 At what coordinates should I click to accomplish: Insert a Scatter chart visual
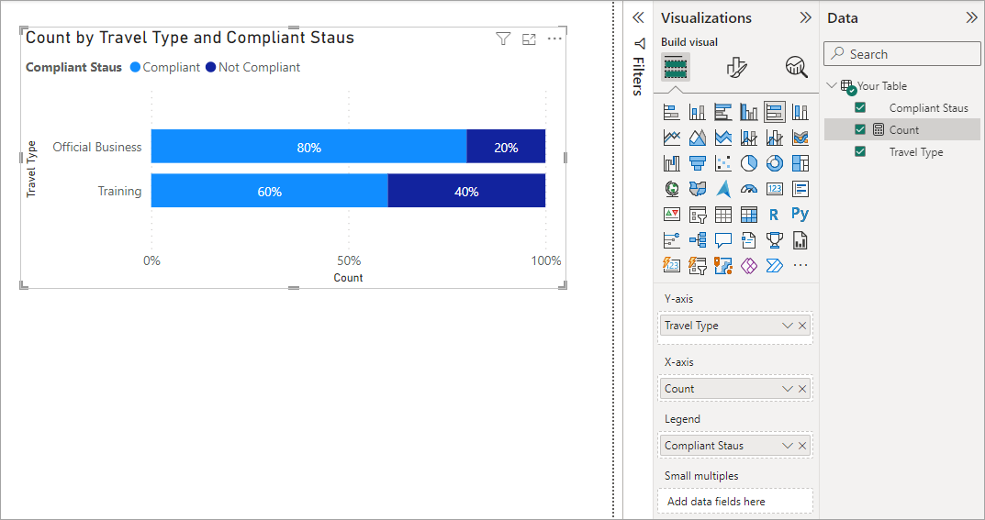tap(723, 163)
